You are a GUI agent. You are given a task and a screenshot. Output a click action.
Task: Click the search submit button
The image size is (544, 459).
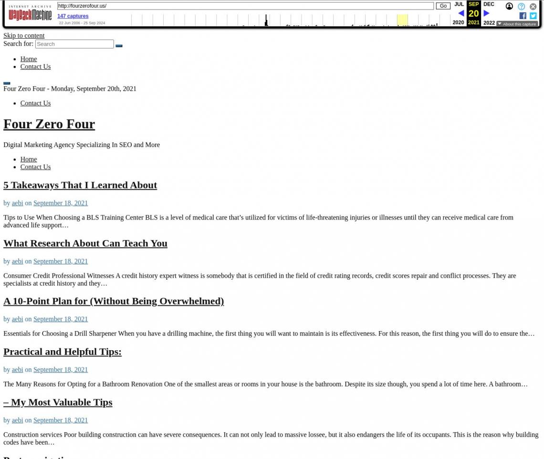point(119,45)
